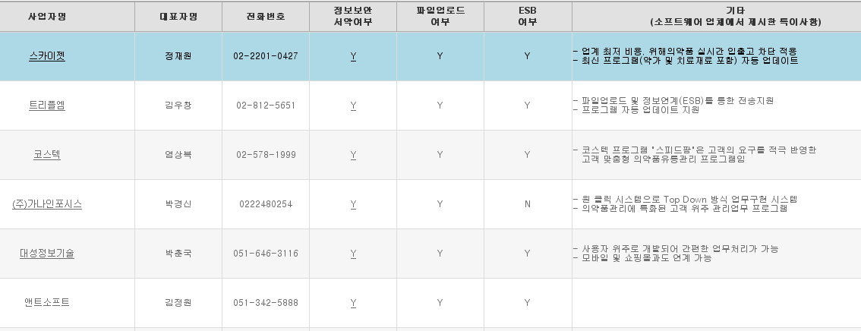This screenshot has height=331, width=861.
Task: Open 코스텍's security pledge Y link
Action: [x=353, y=155]
